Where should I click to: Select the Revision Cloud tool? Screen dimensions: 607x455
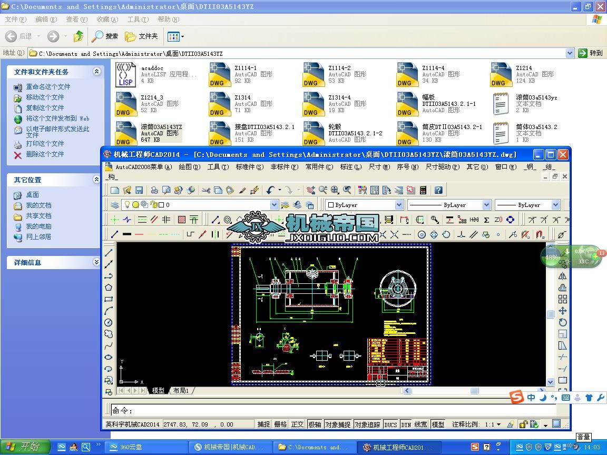point(109,333)
